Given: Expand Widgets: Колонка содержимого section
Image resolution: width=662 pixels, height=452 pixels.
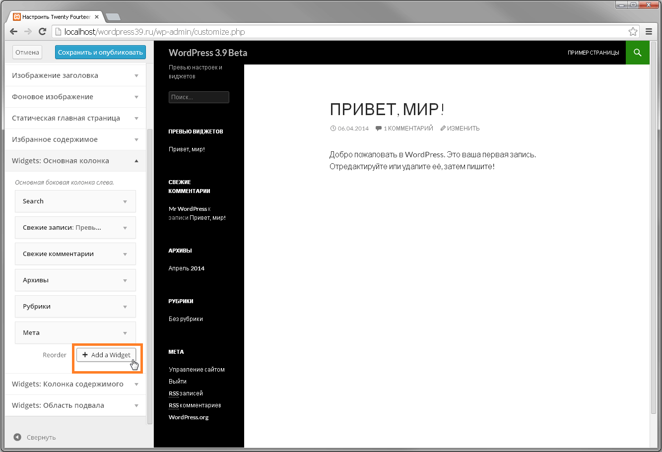Looking at the screenshot, I should coord(75,384).
